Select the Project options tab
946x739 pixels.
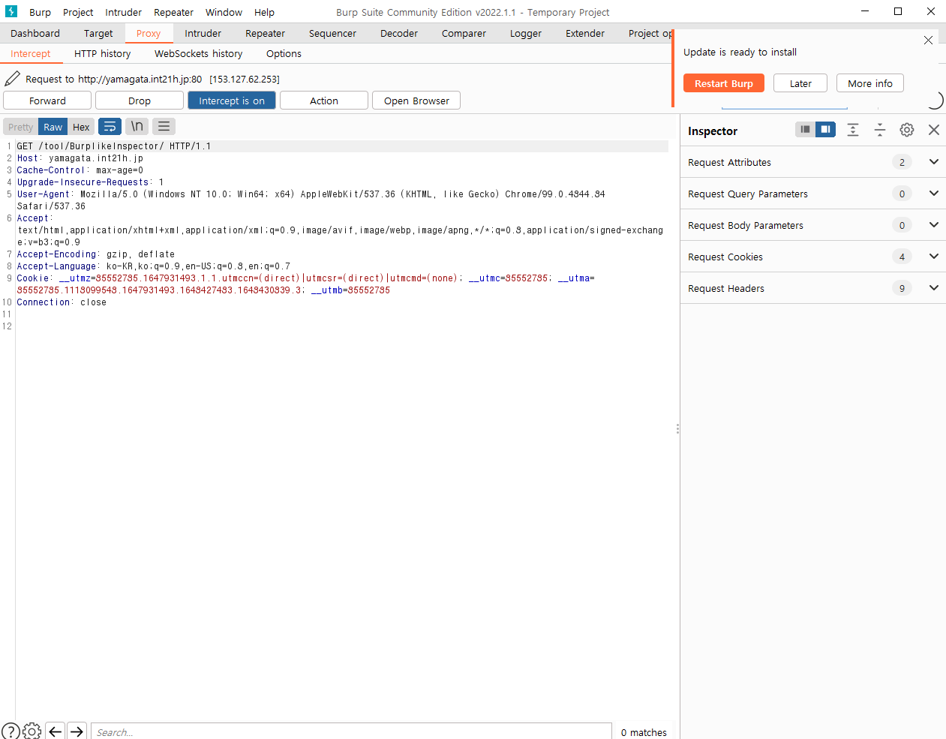(x=650, y=33)
